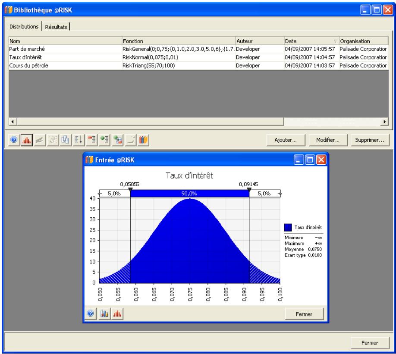Viewport: 396px width, 354px height.
Task: Select the Distributions tab
Action: point(24,27)
